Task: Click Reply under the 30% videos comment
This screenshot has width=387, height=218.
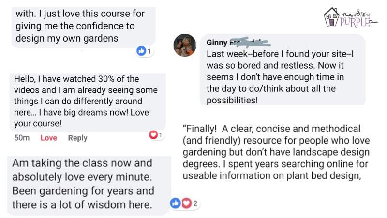Action: point(77,138)
